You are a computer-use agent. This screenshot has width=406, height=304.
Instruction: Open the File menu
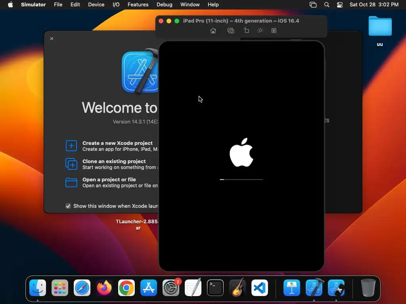(x=58, y=4)
